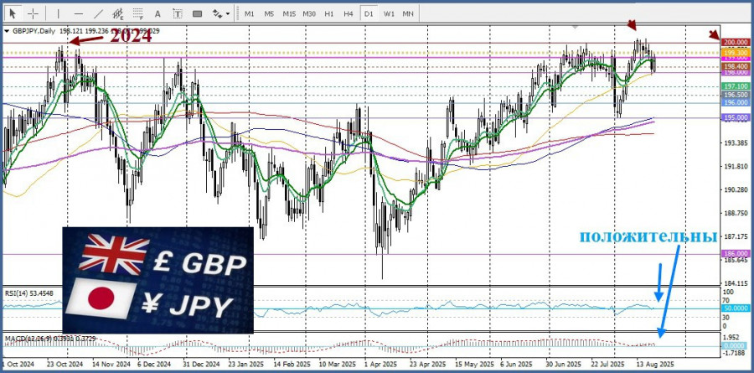The height and width of the screenshot is (373, 754).
Task: Select the 186.000 price level label
Action: tap(736, 253)
